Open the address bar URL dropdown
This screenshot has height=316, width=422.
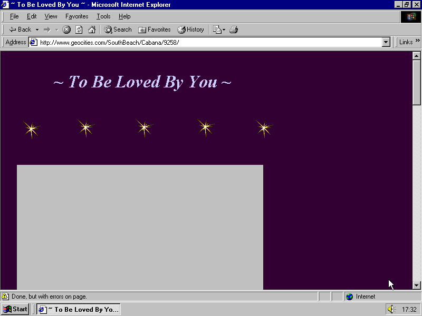386,42
